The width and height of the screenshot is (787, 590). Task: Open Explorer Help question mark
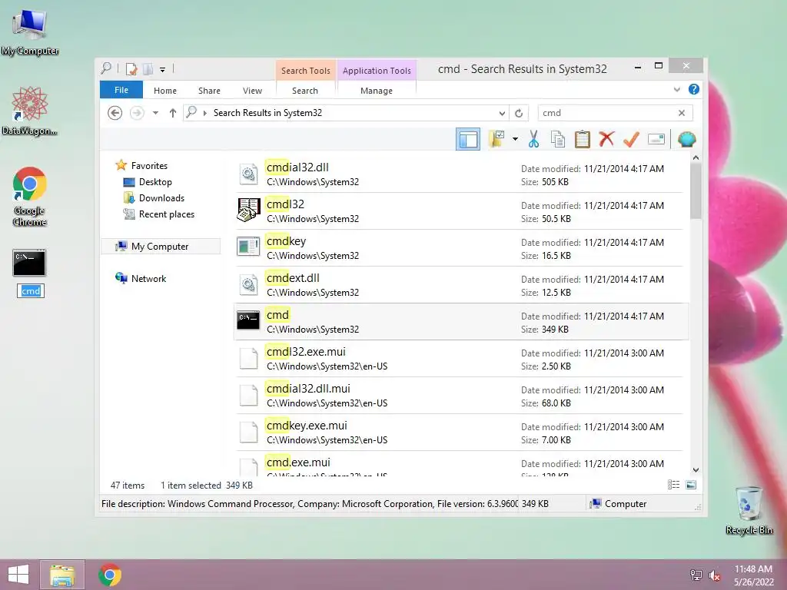[x=694, y=89]
